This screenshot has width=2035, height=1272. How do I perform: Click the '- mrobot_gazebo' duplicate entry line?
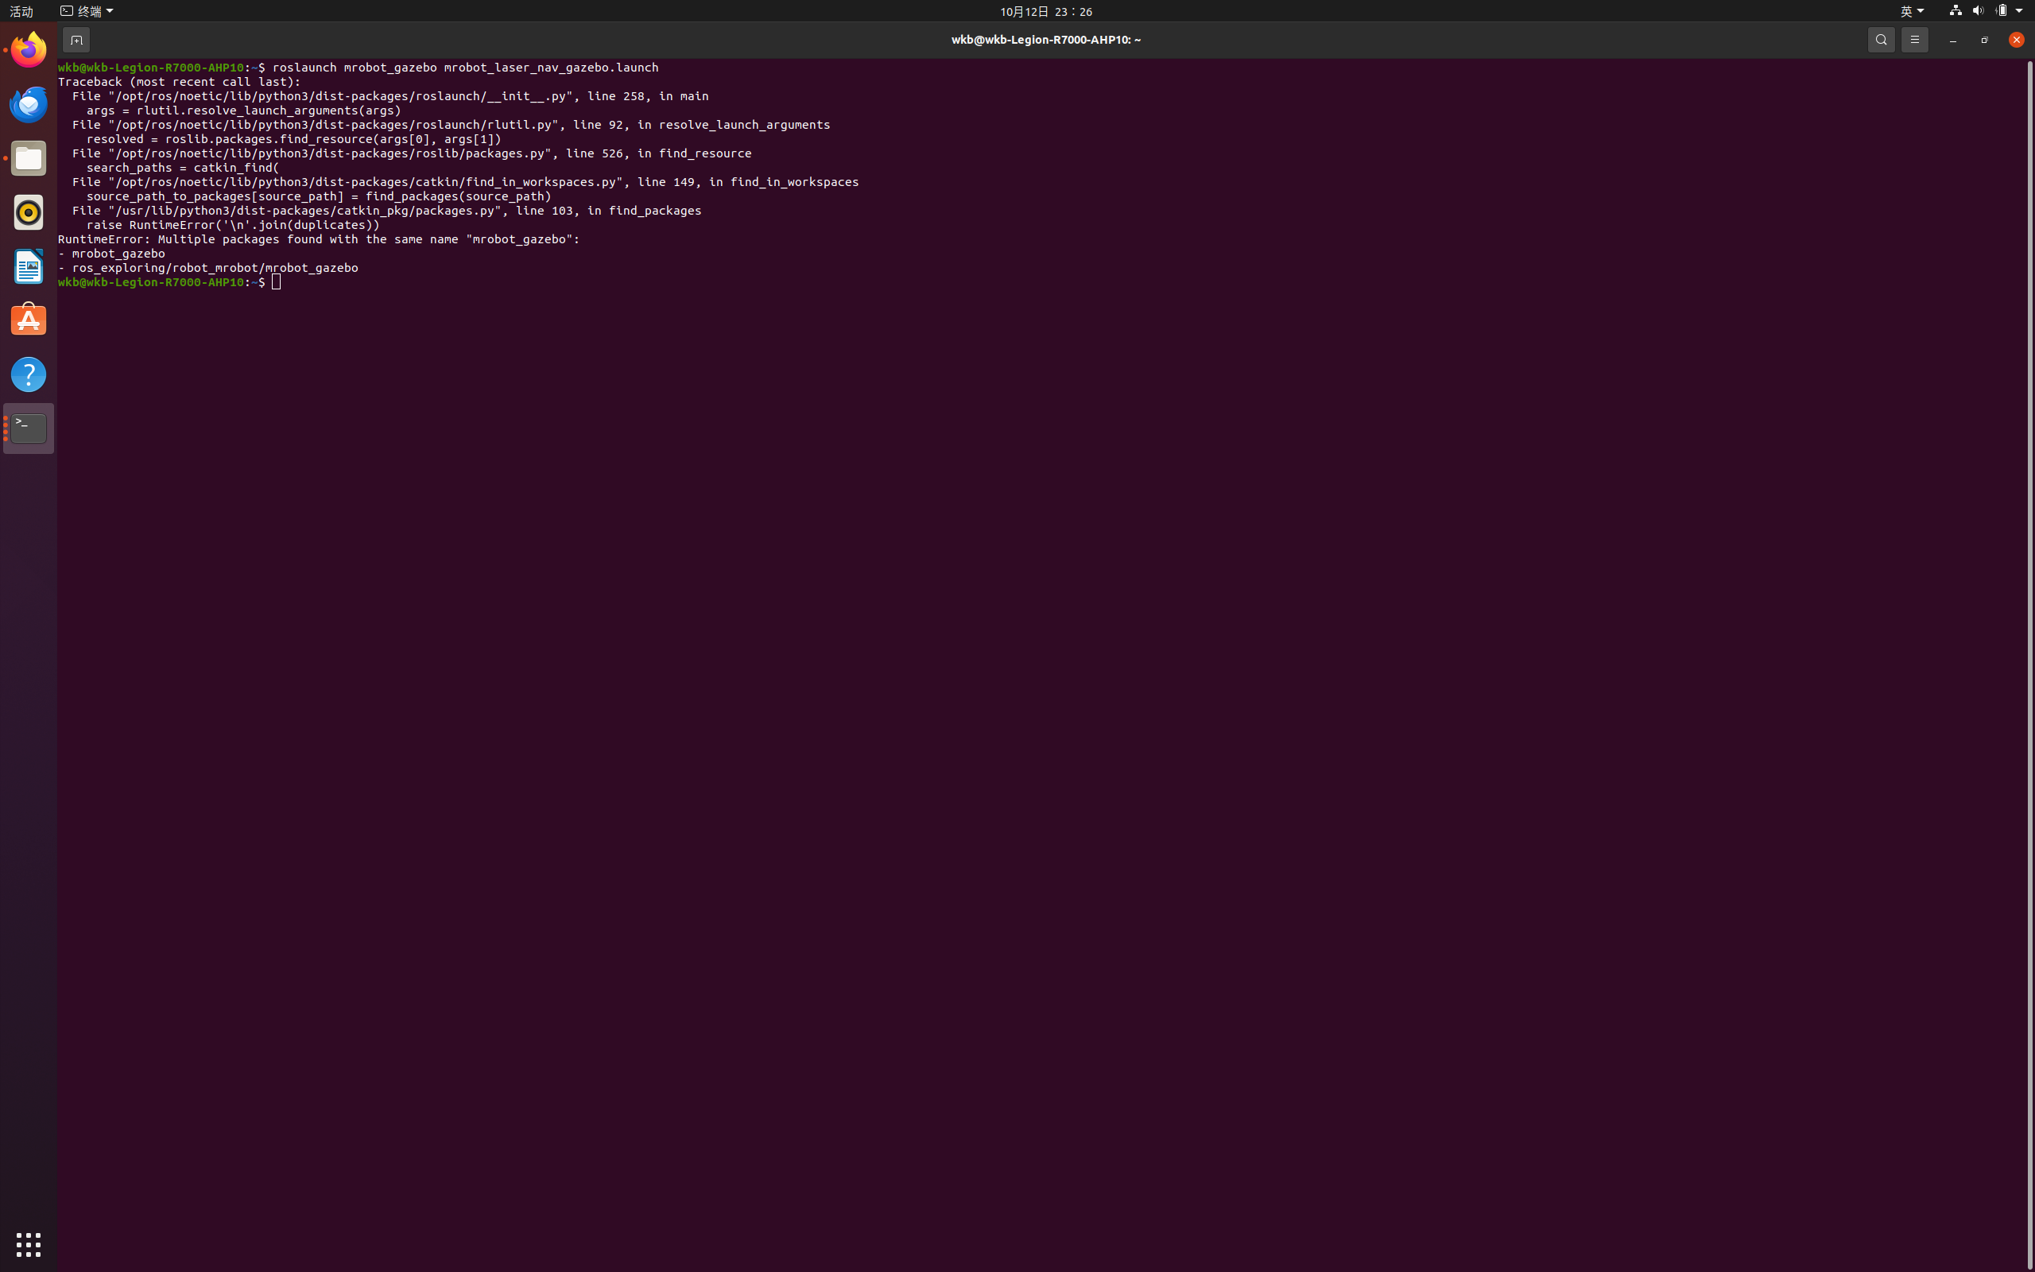pos(111,254)
